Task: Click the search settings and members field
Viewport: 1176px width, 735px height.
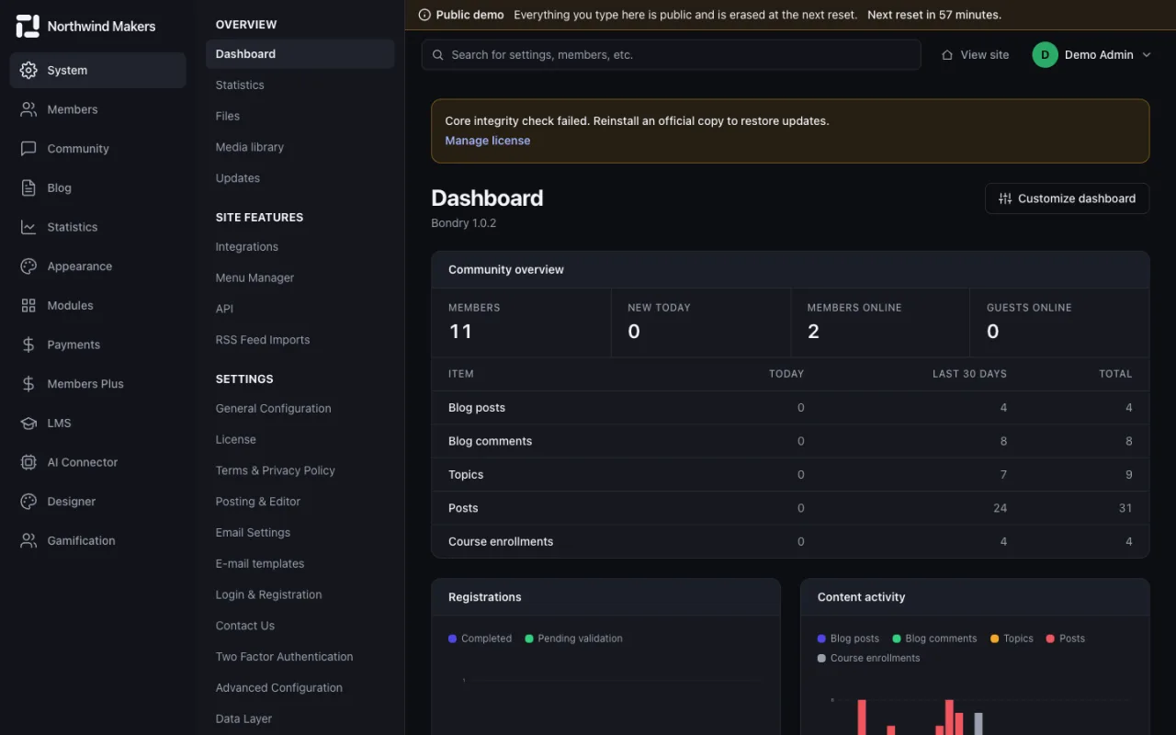Action: coord(672,55)
